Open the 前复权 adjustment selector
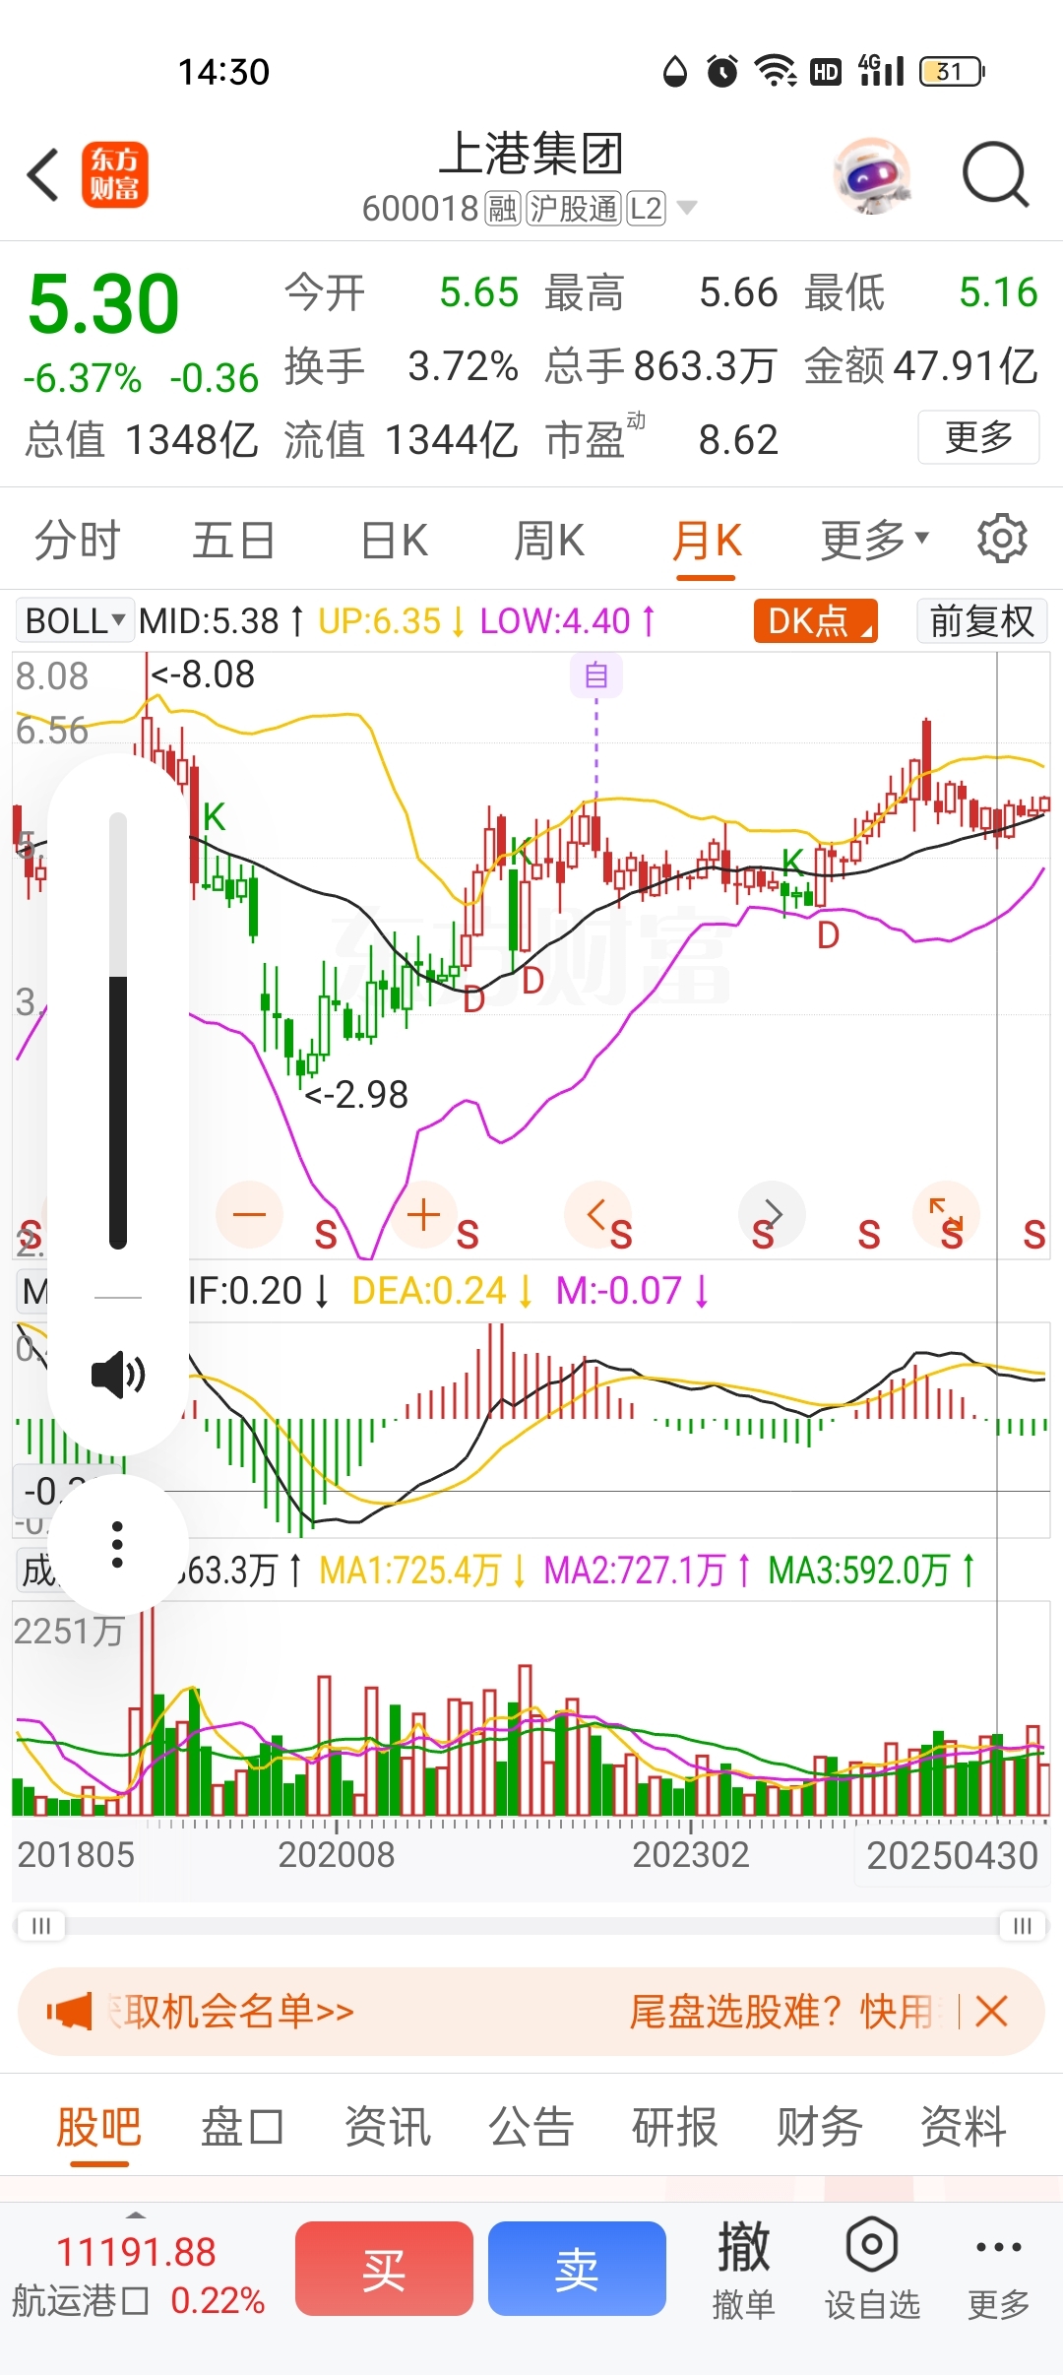Screen dimensions: 1063x2375 tap(981, 620)
